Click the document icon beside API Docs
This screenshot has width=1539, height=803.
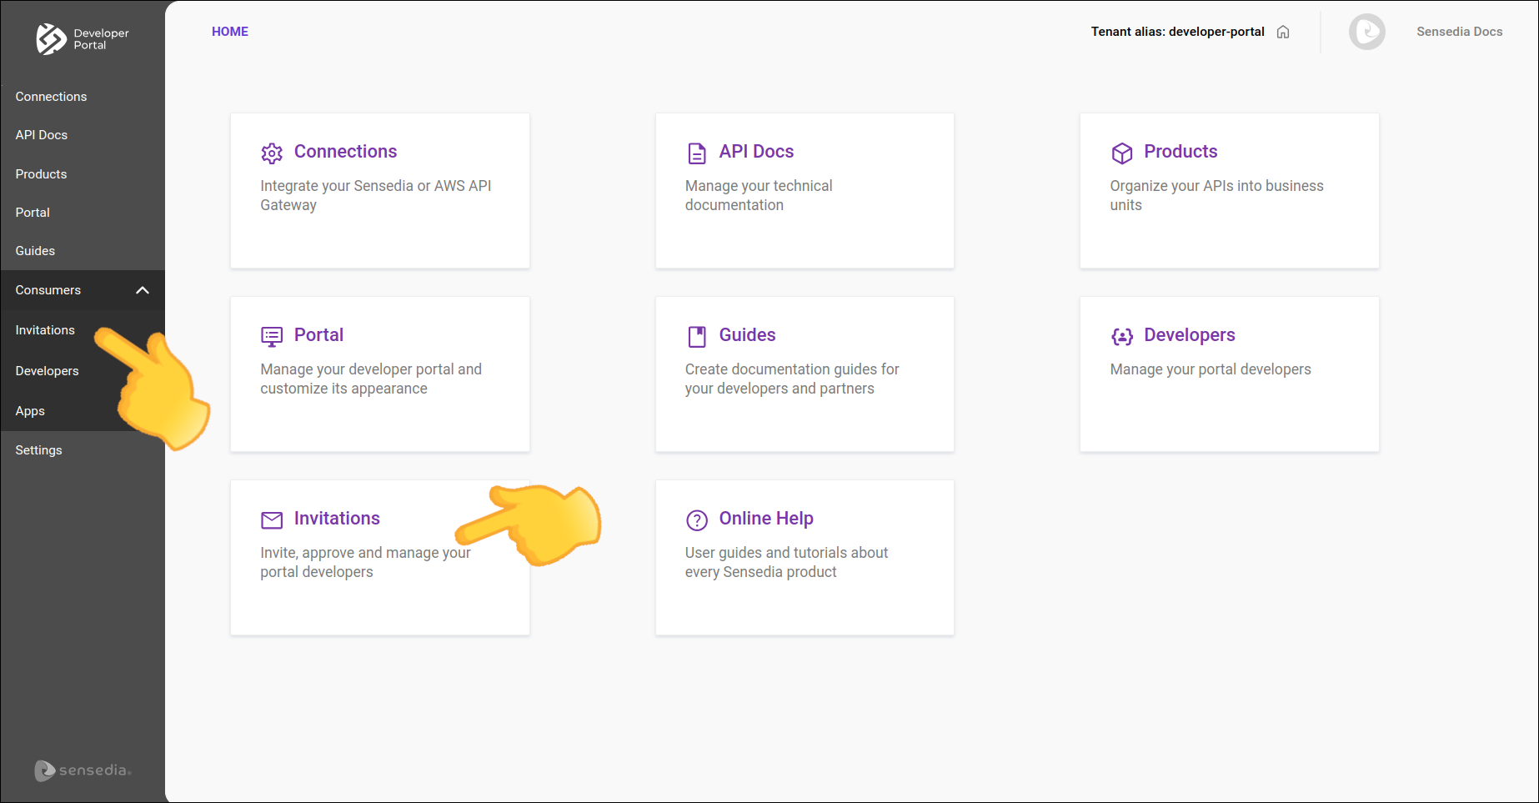click(x=696, y=153)
